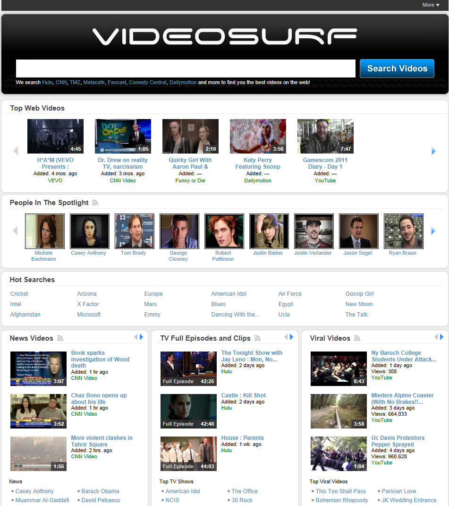Open RSS feed icon for TV Full Episodes

pos(257,338)
